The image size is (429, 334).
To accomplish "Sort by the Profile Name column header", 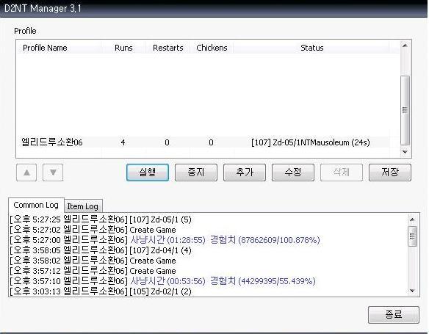I will (59, 48).
